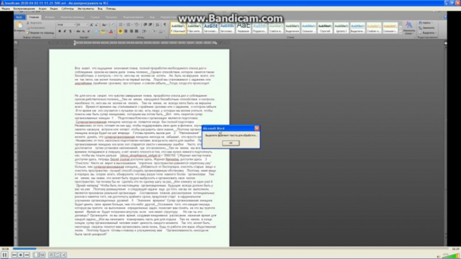461x259 pixels.
Task: Click the multilevel list icon
Action: [136, 25]
